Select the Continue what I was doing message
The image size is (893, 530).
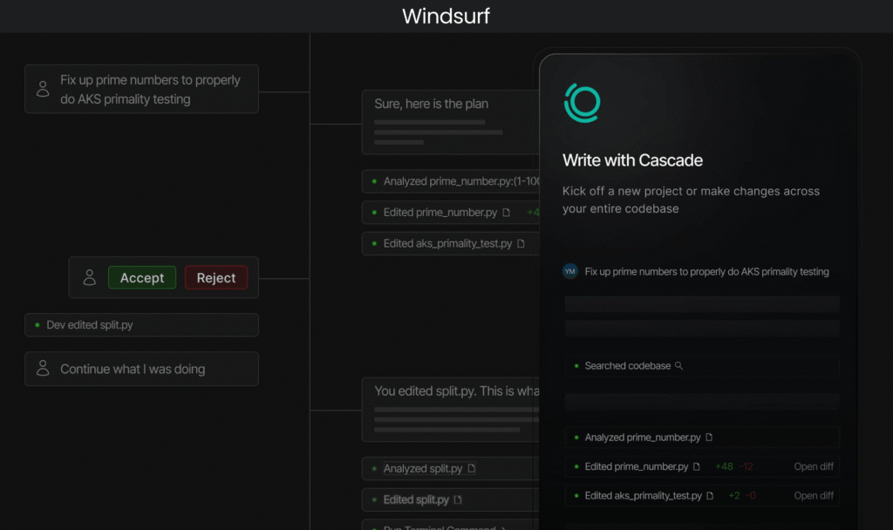pyautogui.click(x=142, y=369)
